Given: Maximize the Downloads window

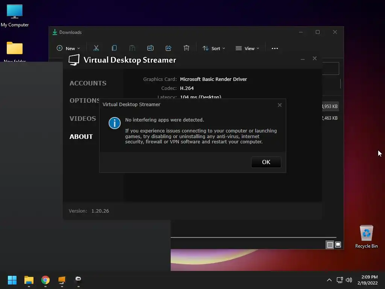Looking at the screenshot, I should (318, 32).
